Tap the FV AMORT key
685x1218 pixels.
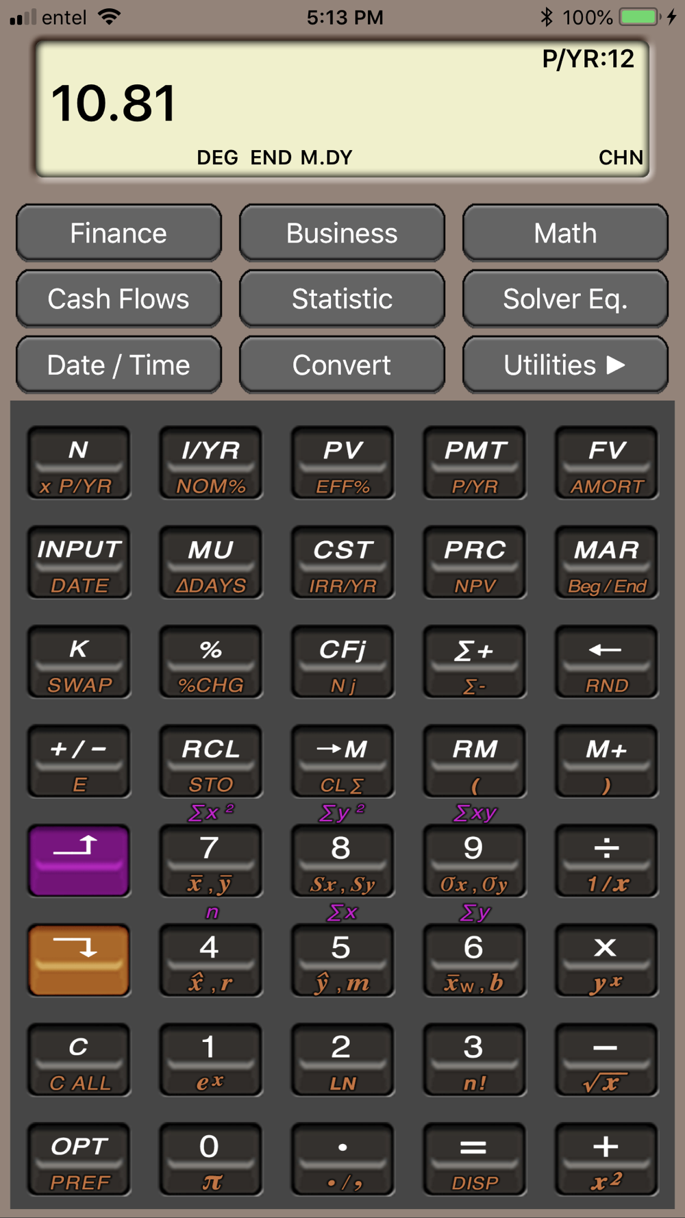click(x=607, y=462)
